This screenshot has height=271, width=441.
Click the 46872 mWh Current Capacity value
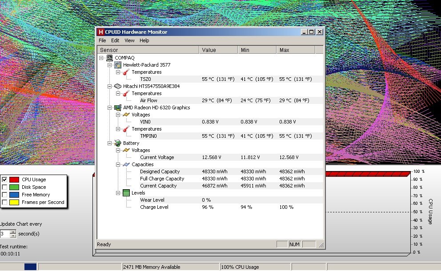coord(215,186)
